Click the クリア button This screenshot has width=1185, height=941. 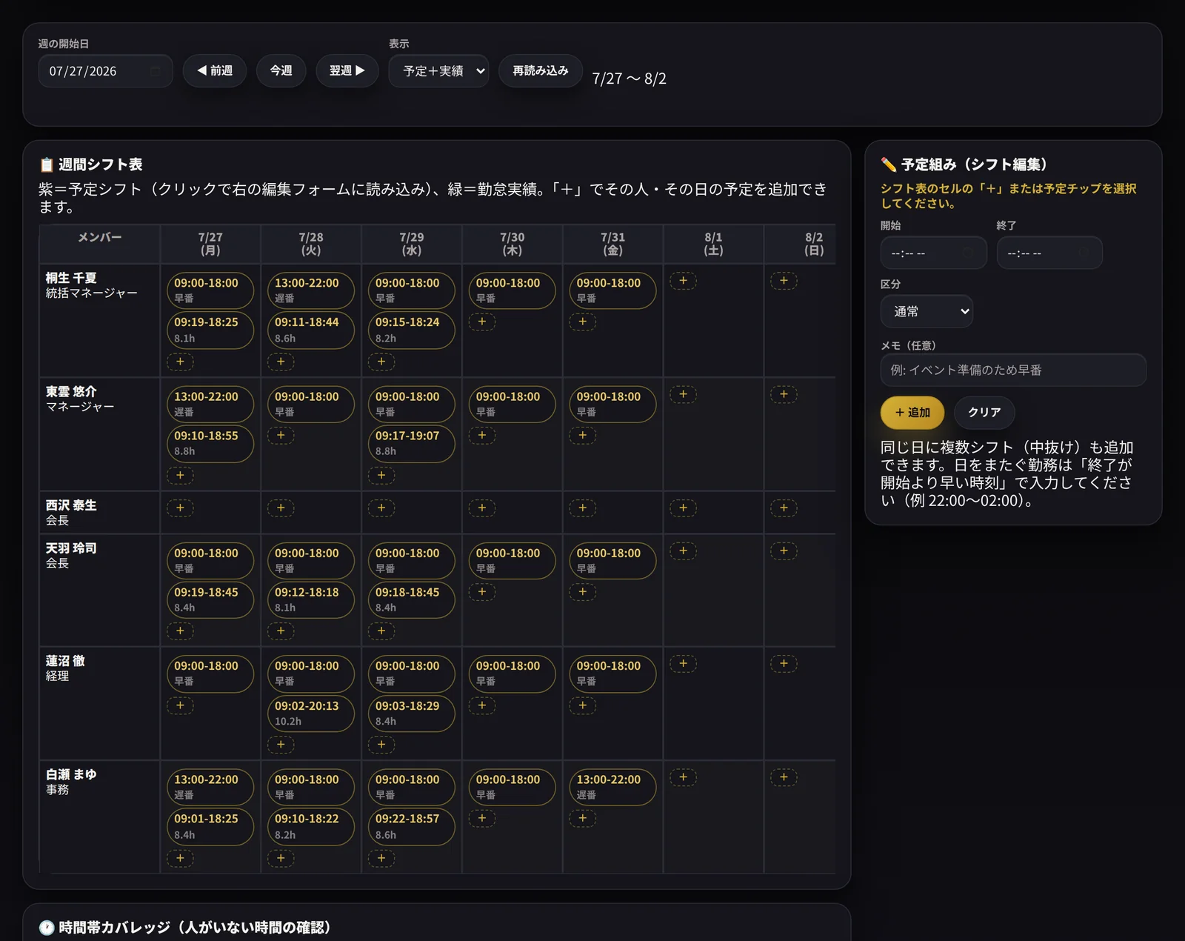click(x=984, y=413)
